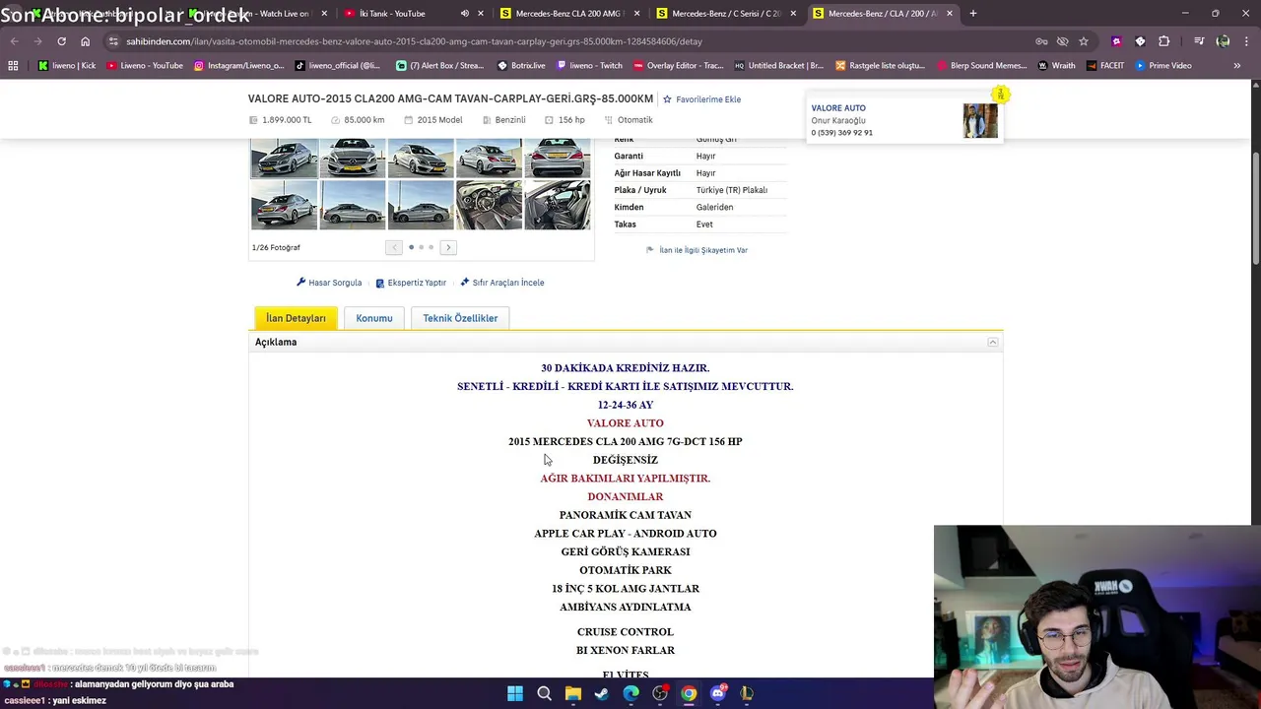Show the previous photo gallery page
Image resolution: width=1261 pixels, height=709 pixels.
click(x=393, y=247)
